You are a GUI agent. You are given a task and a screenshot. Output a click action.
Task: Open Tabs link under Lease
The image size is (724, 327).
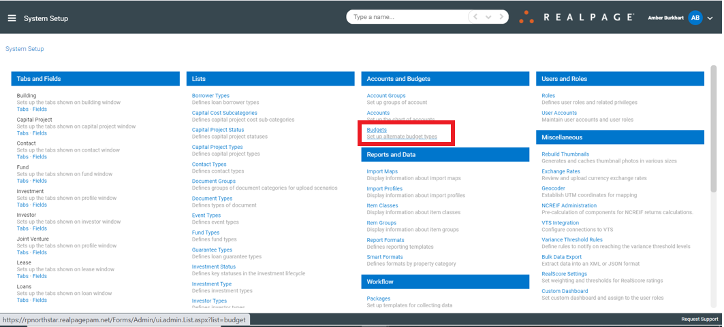(22, 276)
